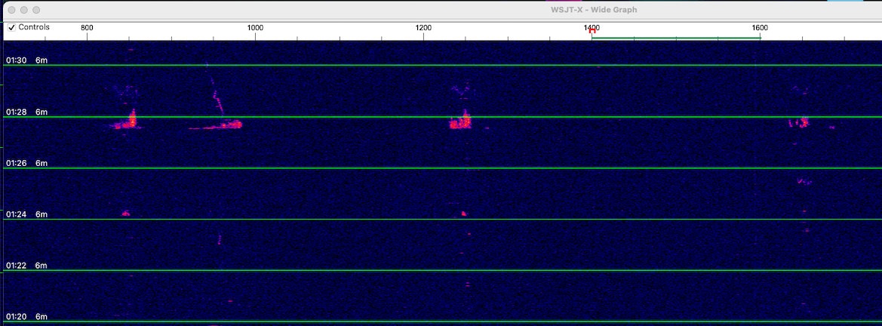Click the 1200 Hz frequency label
Screen dimensions: 882x326
pos(423,28)
